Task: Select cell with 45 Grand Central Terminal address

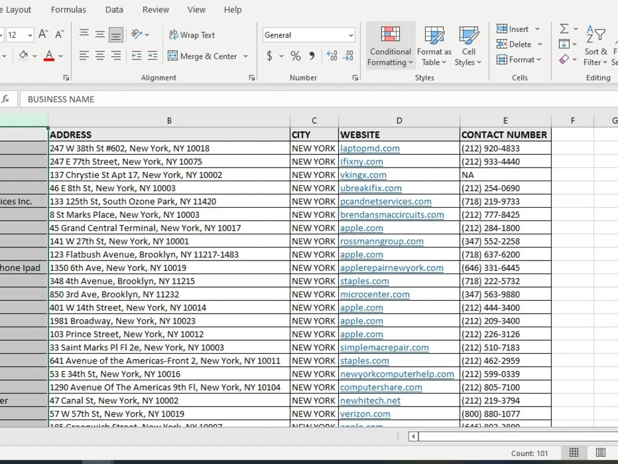Action: [169, 228]
